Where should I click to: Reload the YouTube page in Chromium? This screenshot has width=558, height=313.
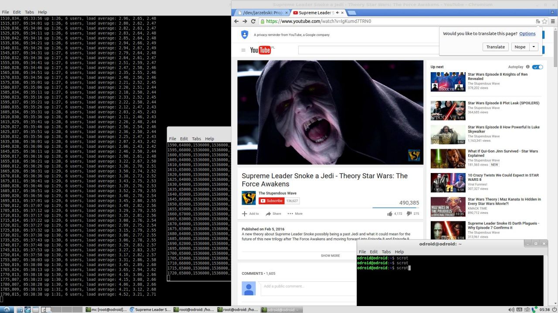point(253,21)
